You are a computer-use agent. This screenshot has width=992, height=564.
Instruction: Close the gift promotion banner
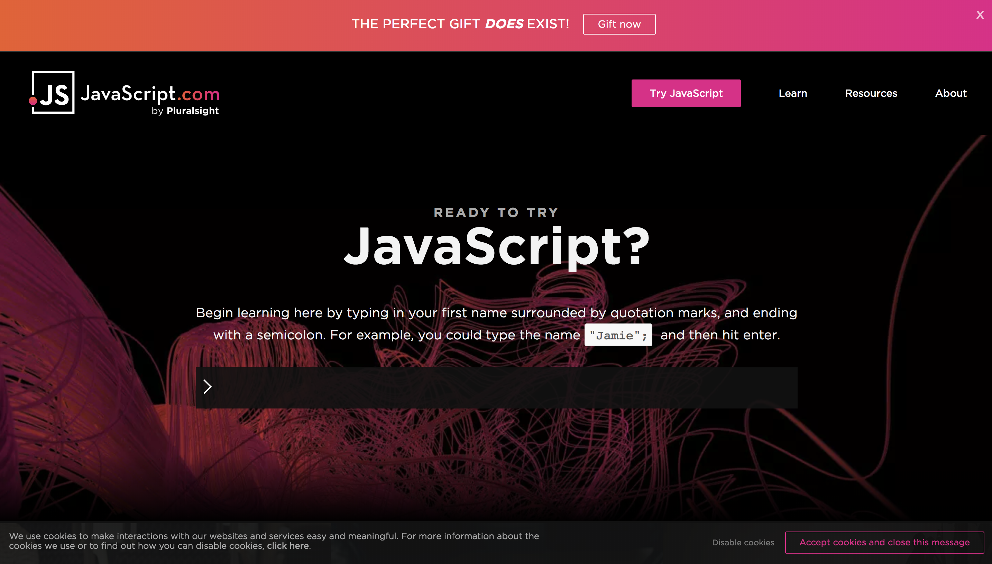[x=980, y=15]
